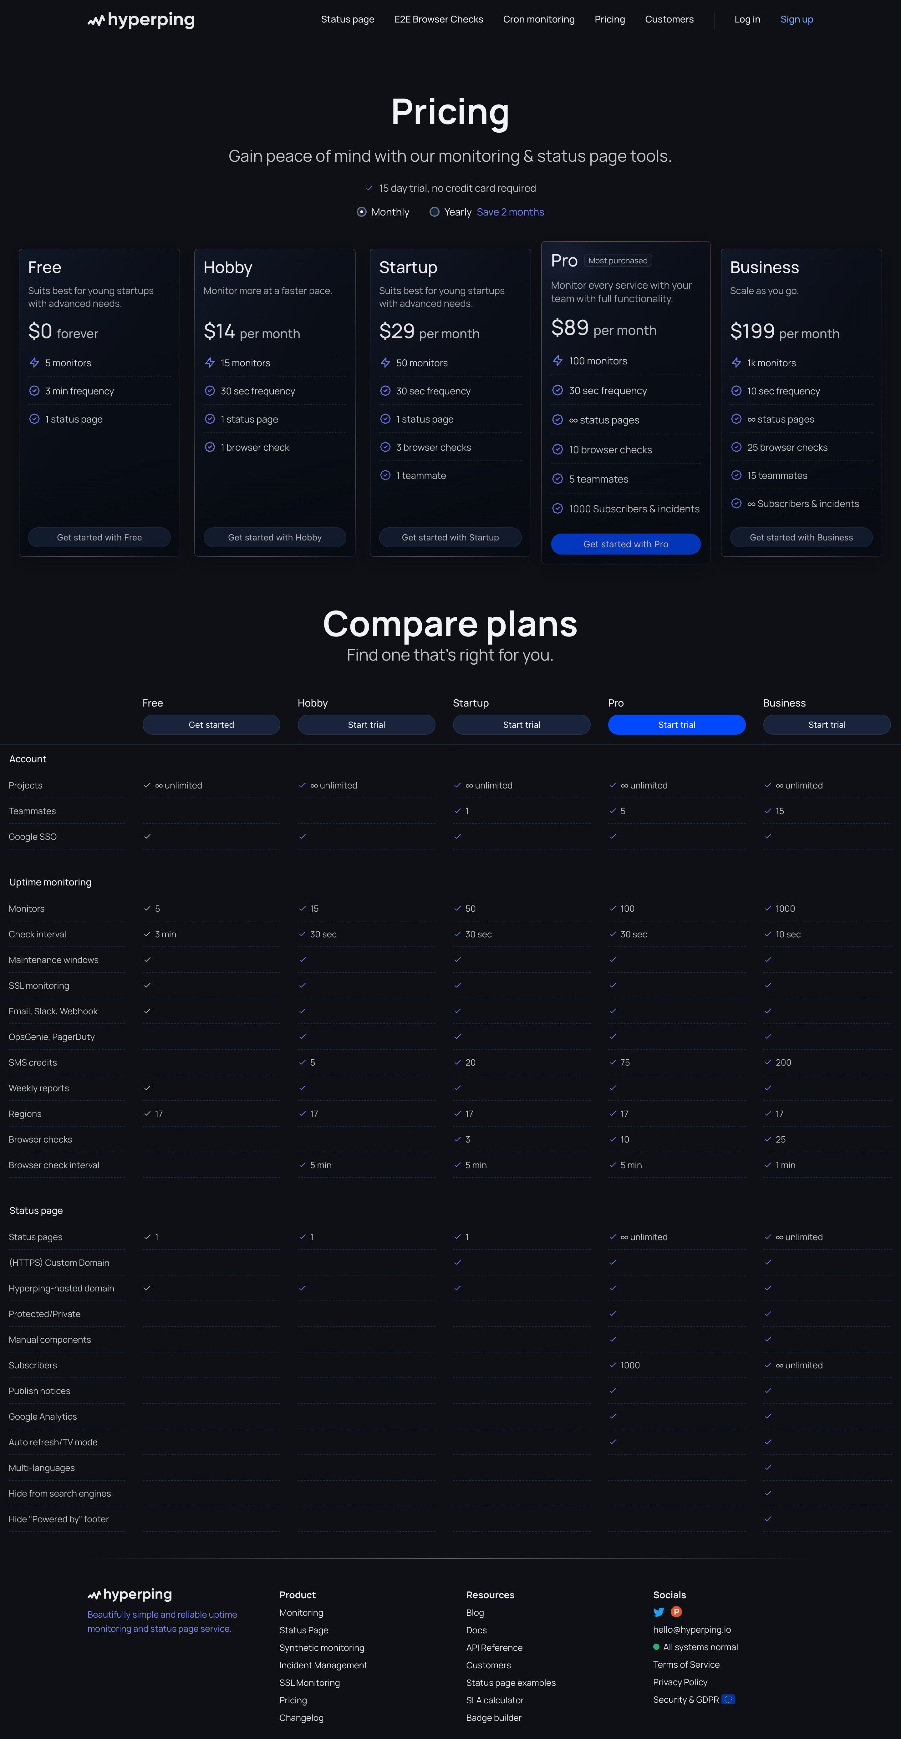The image size is (901, 1739).
Task: Click the Customers navigation menu item
Action: tap(668, 18)
